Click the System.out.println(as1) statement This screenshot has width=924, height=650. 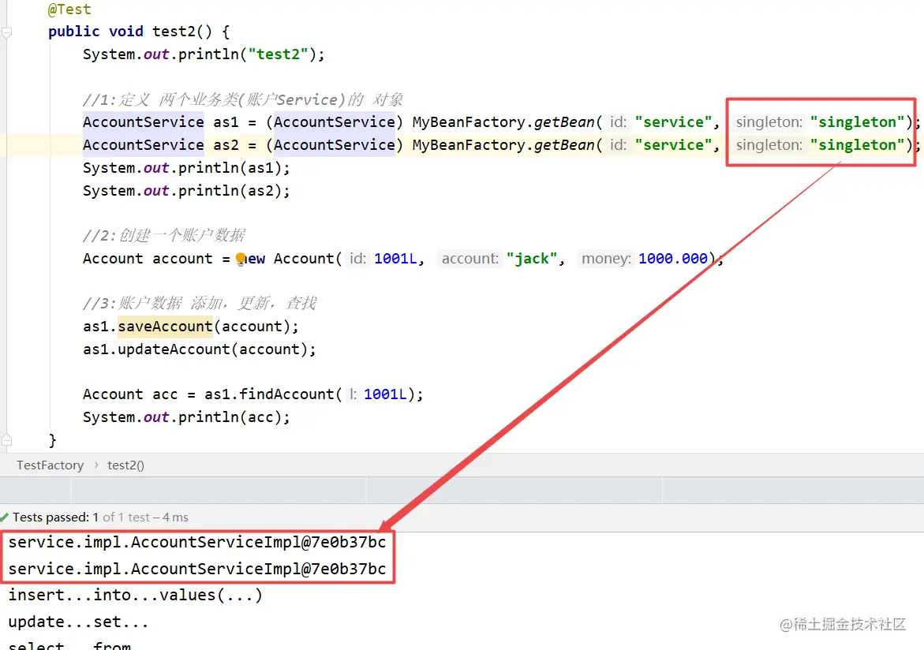pos(186,168)
